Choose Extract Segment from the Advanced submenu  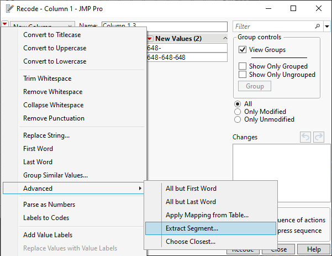(192, 228)
